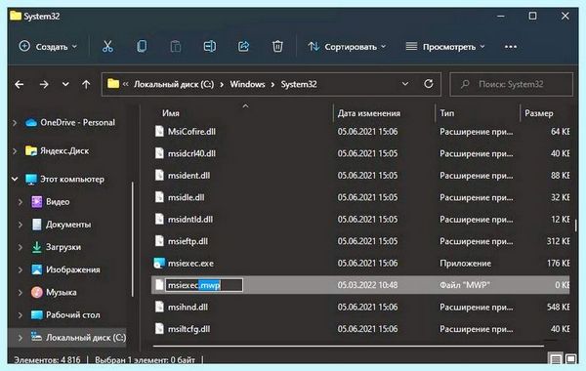Click Windows breadcrumb in address bar
586x371 pixels.
tap(247, 84)
